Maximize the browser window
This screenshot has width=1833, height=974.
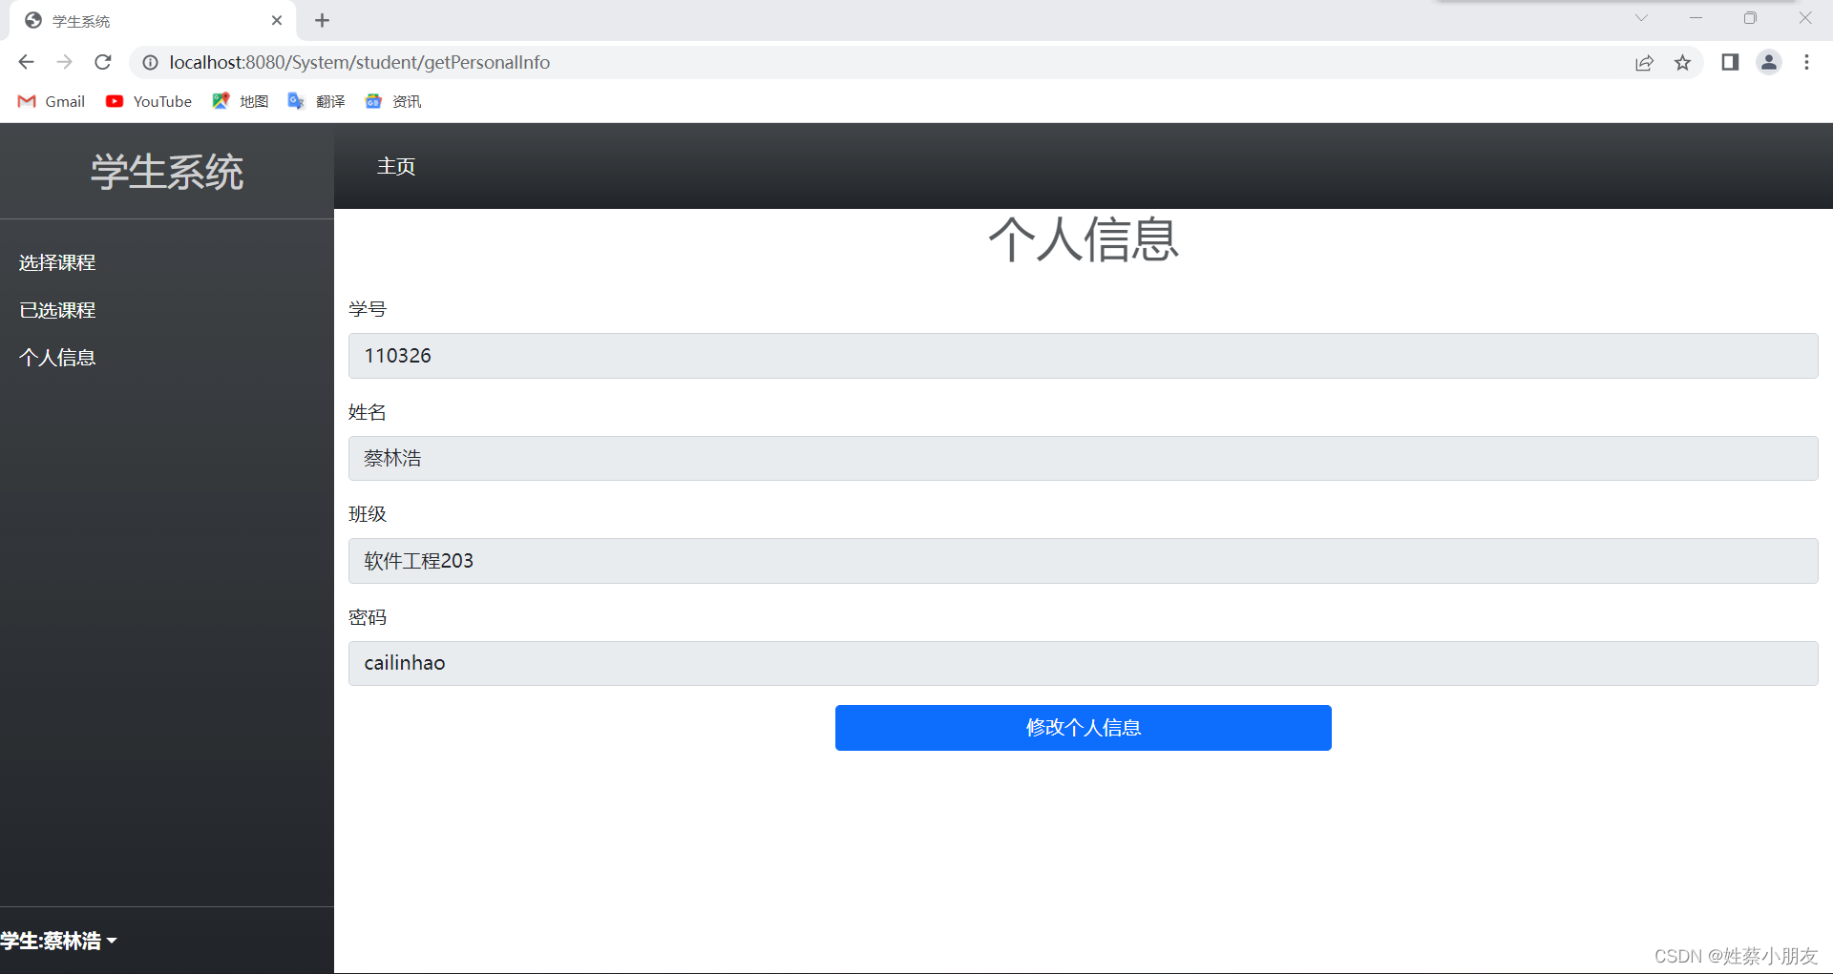(1750, 18)
